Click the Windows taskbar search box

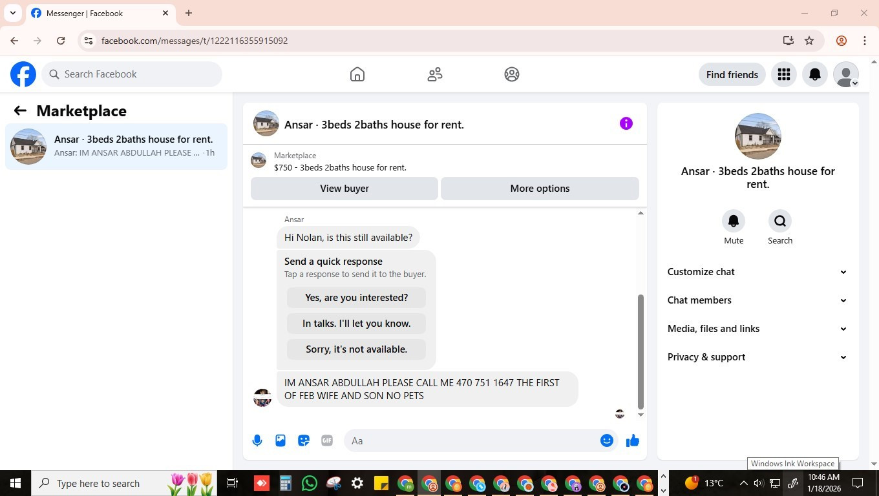pos(124,483)
